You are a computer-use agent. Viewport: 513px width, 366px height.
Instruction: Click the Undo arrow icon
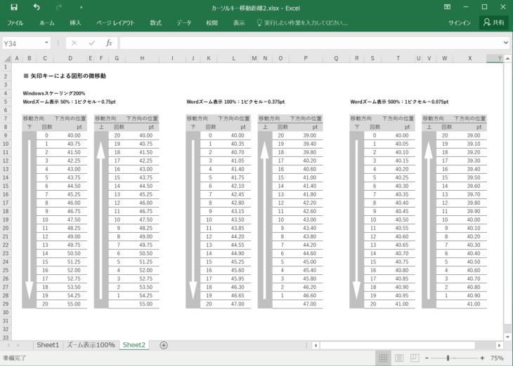pyautogui.click(x=37, y=6)
